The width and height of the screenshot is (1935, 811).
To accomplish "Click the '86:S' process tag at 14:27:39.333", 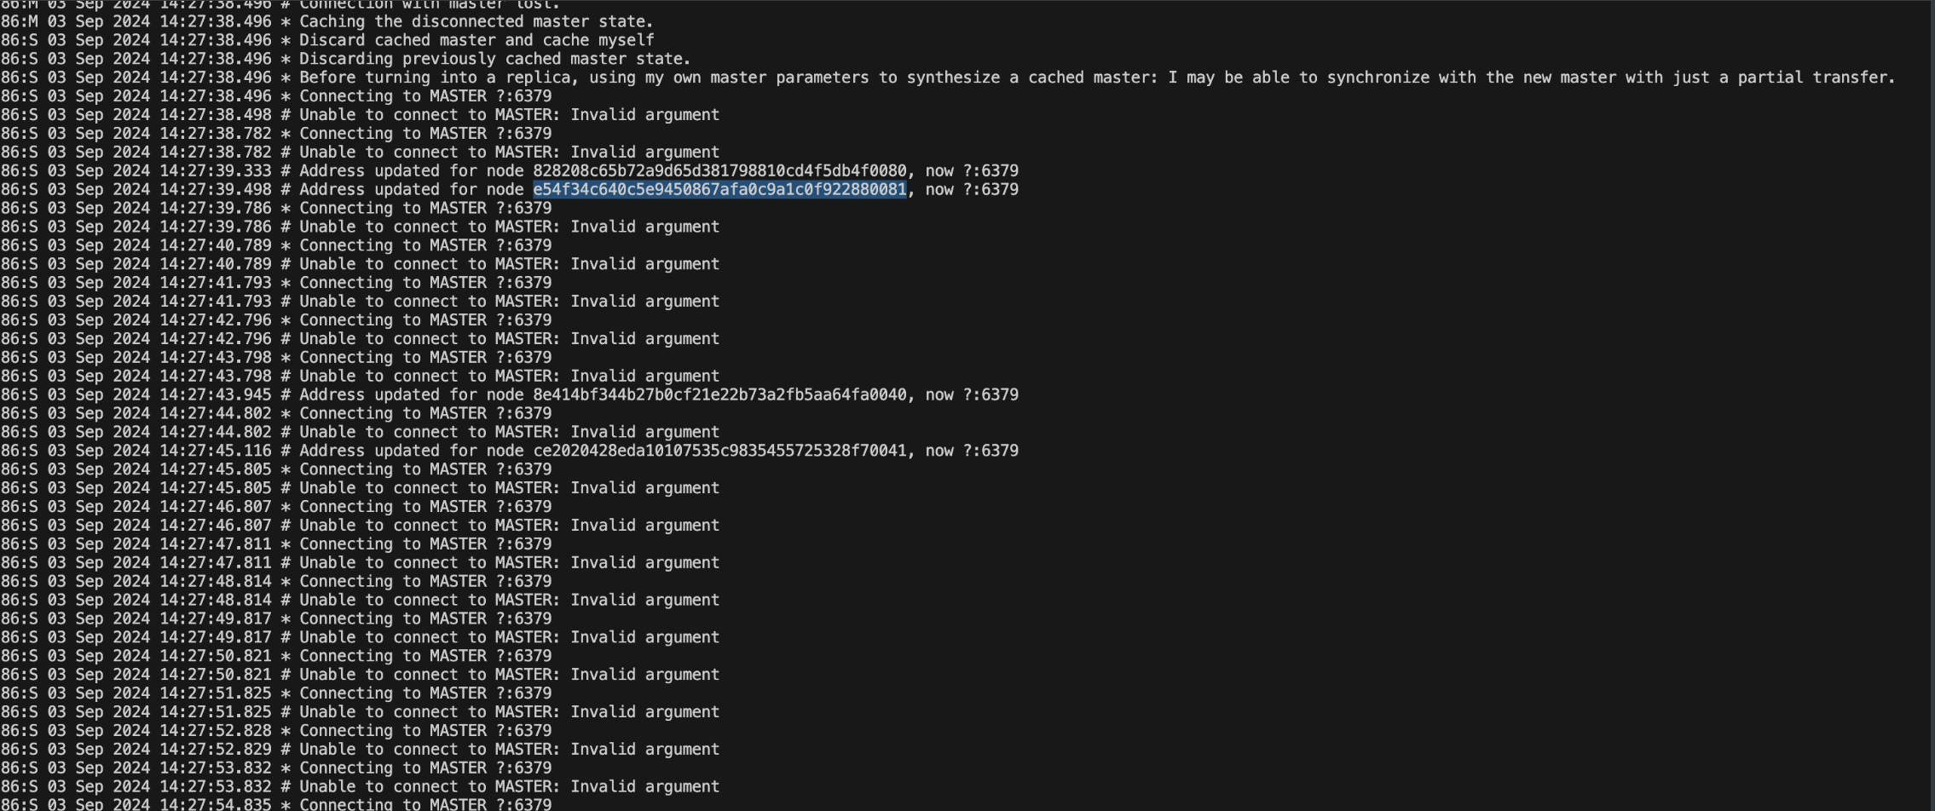I will [20, 170].
